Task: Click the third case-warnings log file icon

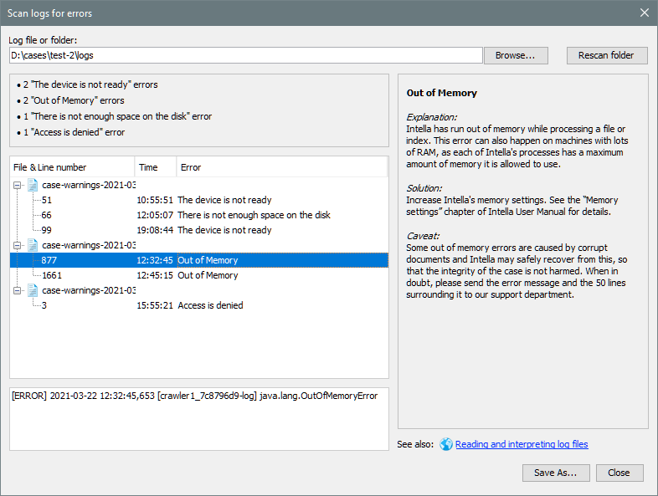Action: [33, 290]
